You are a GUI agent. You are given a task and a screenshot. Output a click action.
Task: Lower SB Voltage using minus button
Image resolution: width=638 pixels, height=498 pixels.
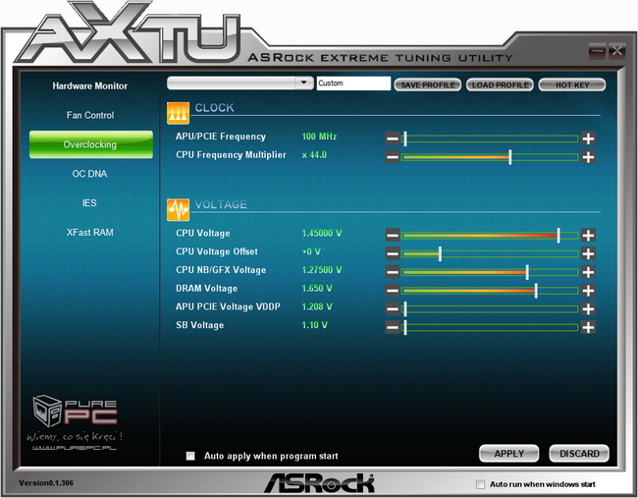393,327
